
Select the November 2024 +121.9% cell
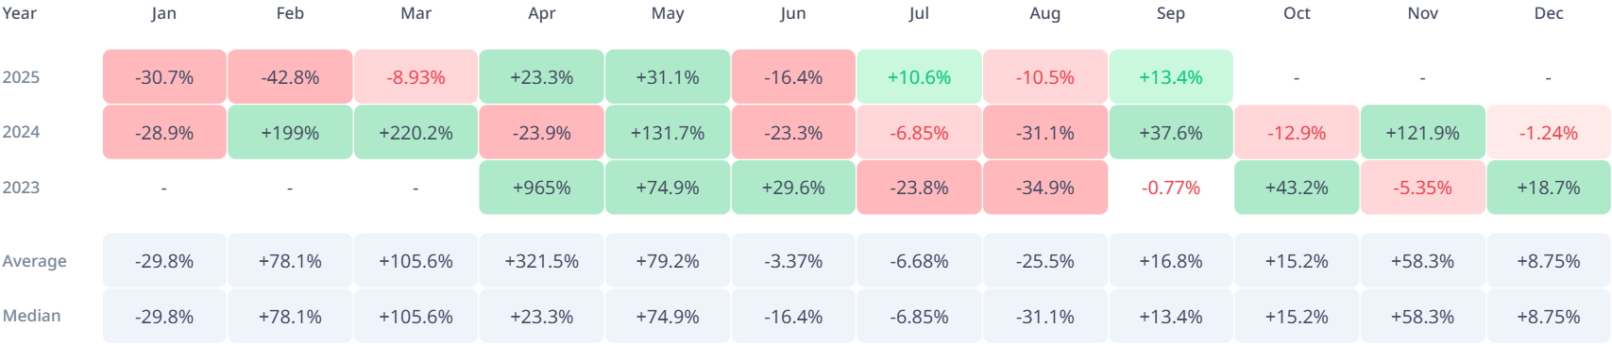coord(1423,133)
